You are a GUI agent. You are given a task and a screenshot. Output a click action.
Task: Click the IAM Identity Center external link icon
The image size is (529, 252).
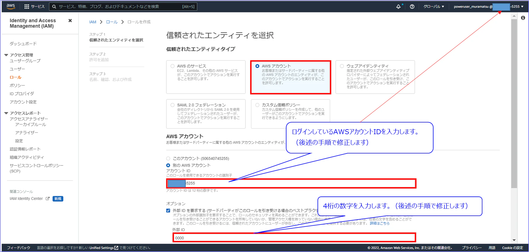click(x=47, y=199)
